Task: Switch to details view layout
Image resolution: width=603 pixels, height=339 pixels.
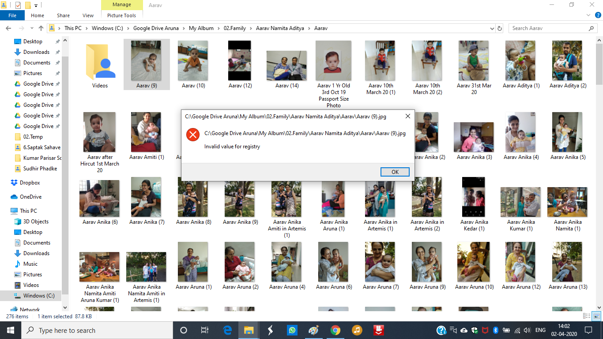Action: click(x=587, y=316)
